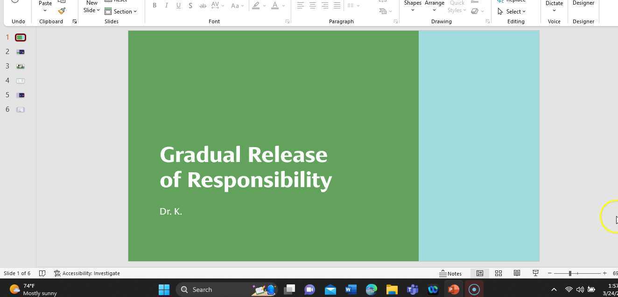Toggle Bold formatting
Image resolution: width=618 pixels, height=297 pixels.
coord(154,6)
